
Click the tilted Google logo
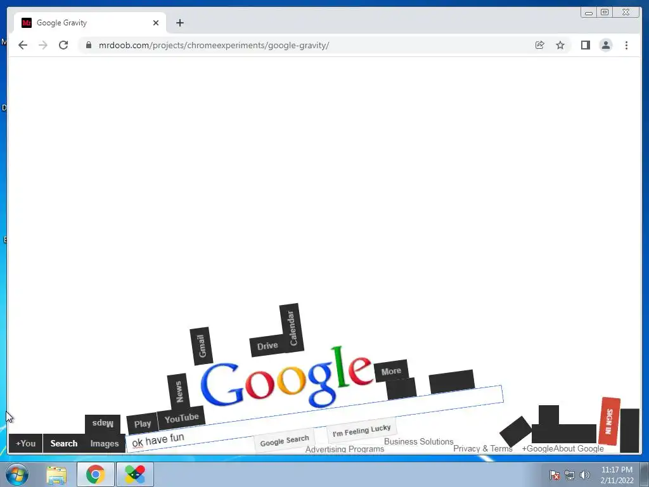(286, 378)
